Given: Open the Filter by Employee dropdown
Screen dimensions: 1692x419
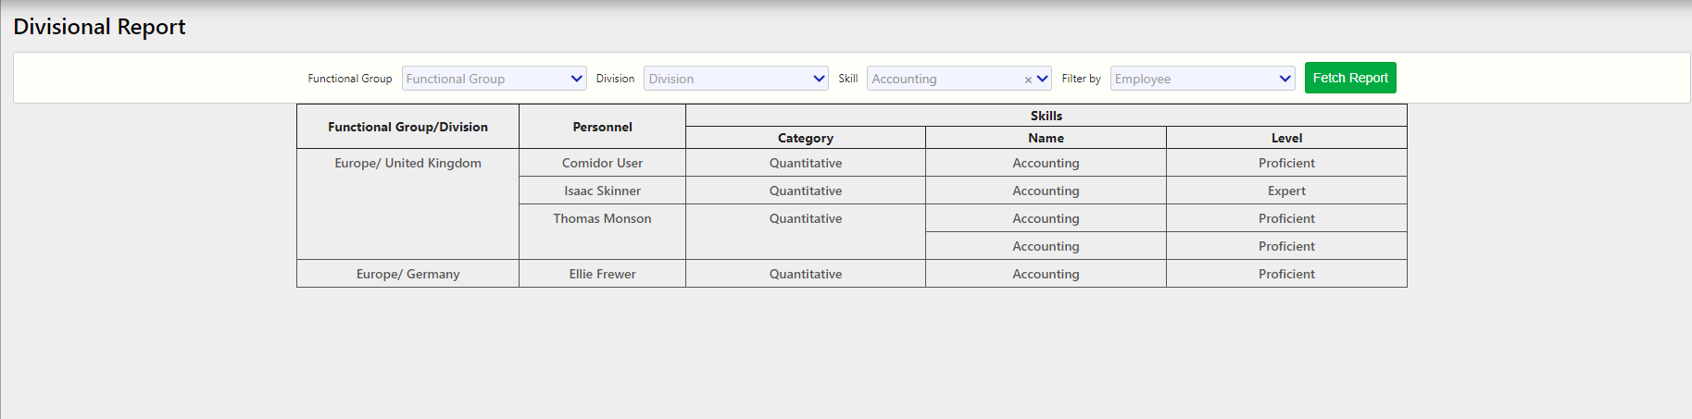Looking at the screenshot, I should pyautogui.click(x=1202, y=79).
